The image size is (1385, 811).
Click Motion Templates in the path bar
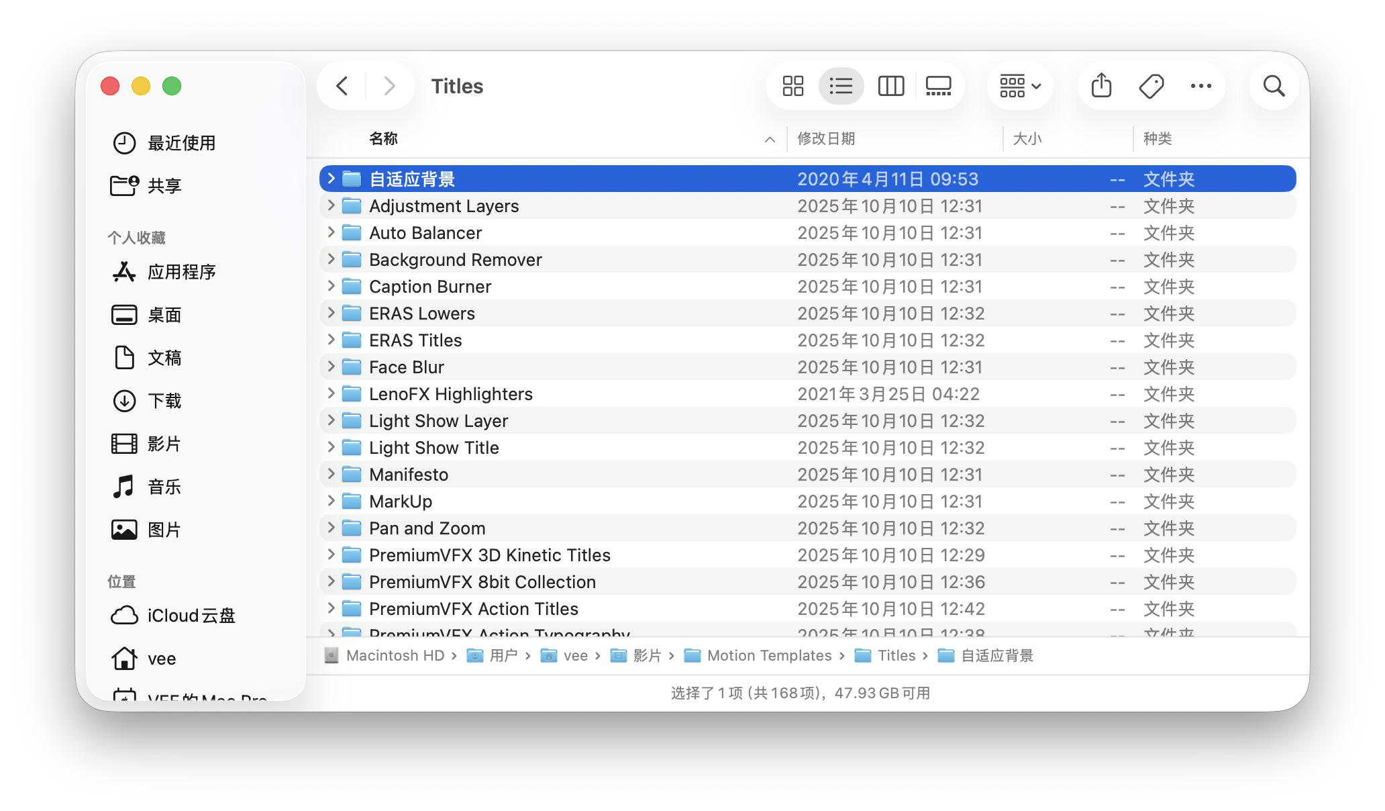pyautogui.click(x=769, y=655)
